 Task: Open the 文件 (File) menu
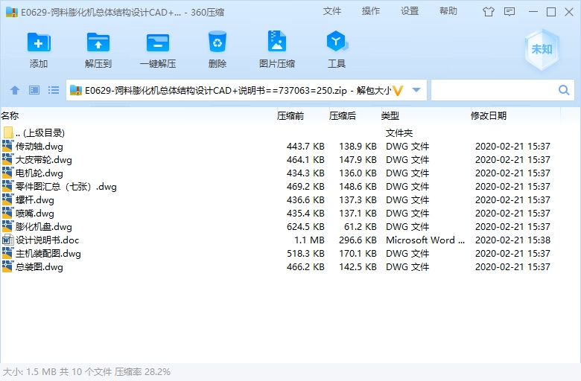click(331, 11)
